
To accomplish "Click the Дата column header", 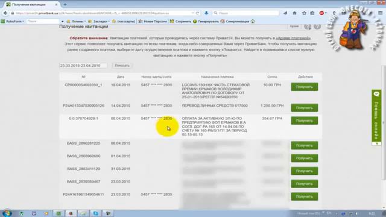I will click(121, 77).
